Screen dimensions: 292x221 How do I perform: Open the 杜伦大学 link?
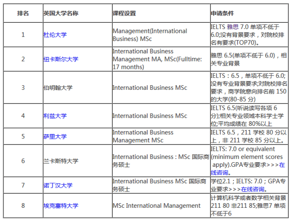(55, 35)
